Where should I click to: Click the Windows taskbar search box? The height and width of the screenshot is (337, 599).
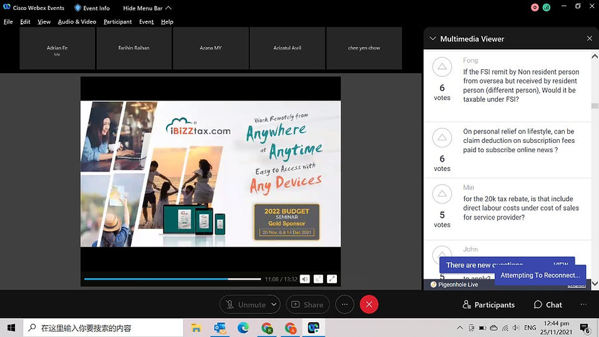point(104,328)
